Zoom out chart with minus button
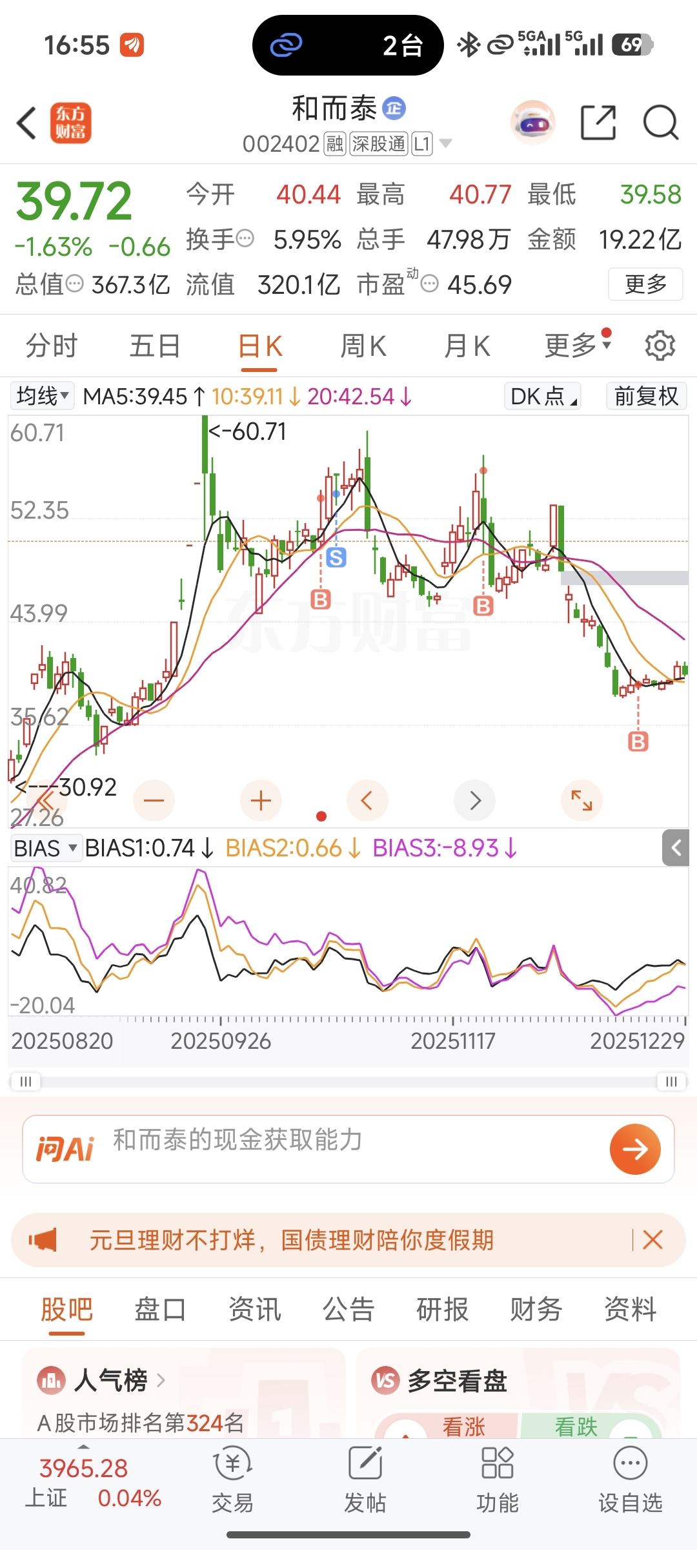This screenshot has width=697, height=1550. click(x=154, y=801)
